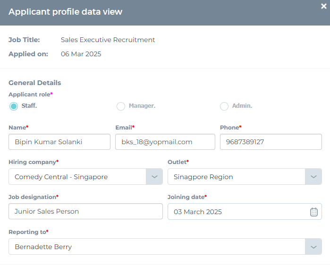Open the Joining date calendar picker icon
The image size is (330, 268).
coord(313,212)
